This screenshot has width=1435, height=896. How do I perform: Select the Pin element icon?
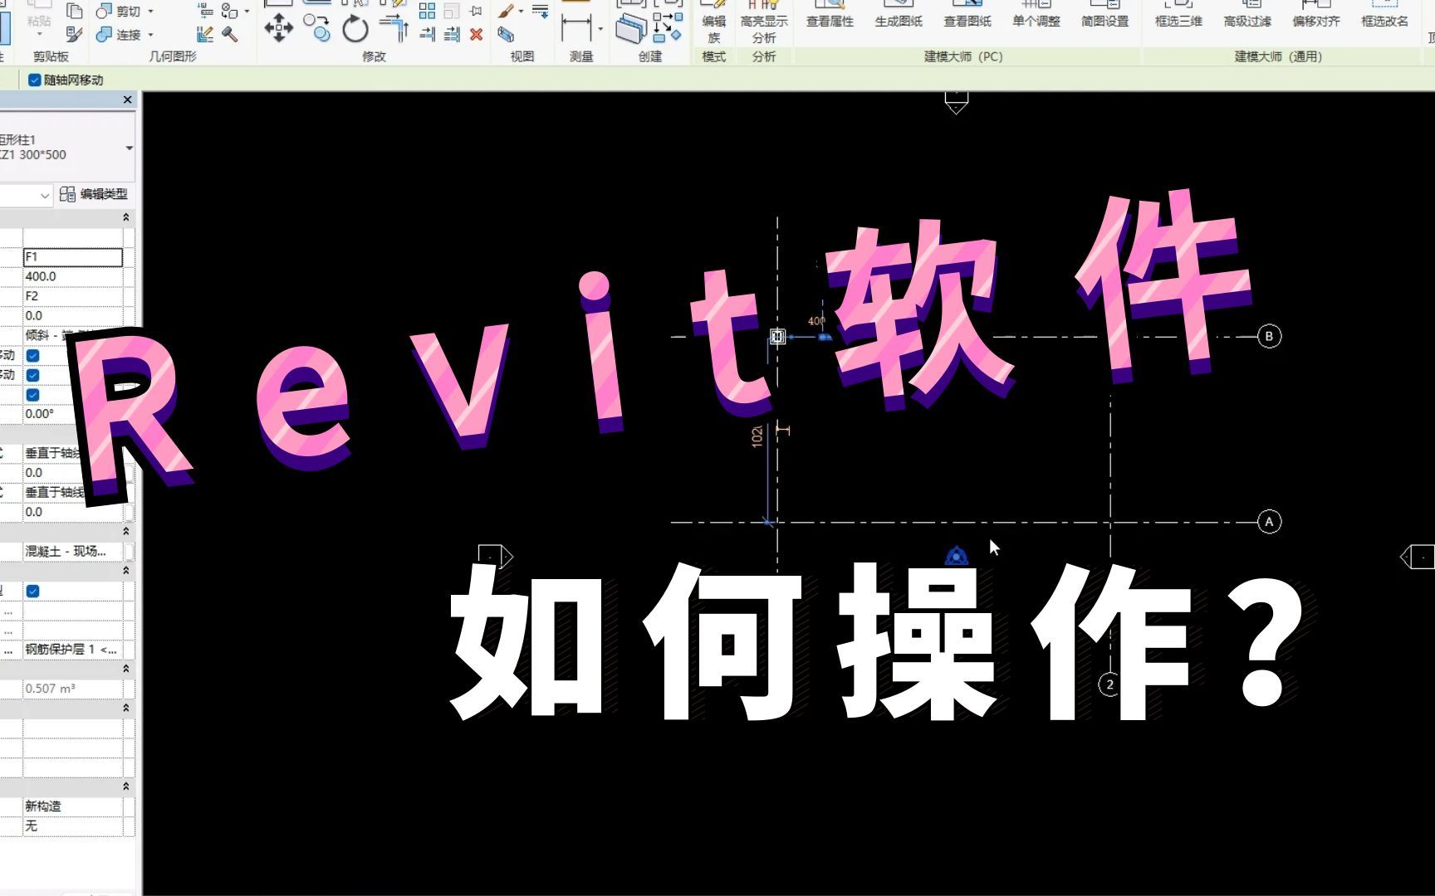(x=476, y=11)
